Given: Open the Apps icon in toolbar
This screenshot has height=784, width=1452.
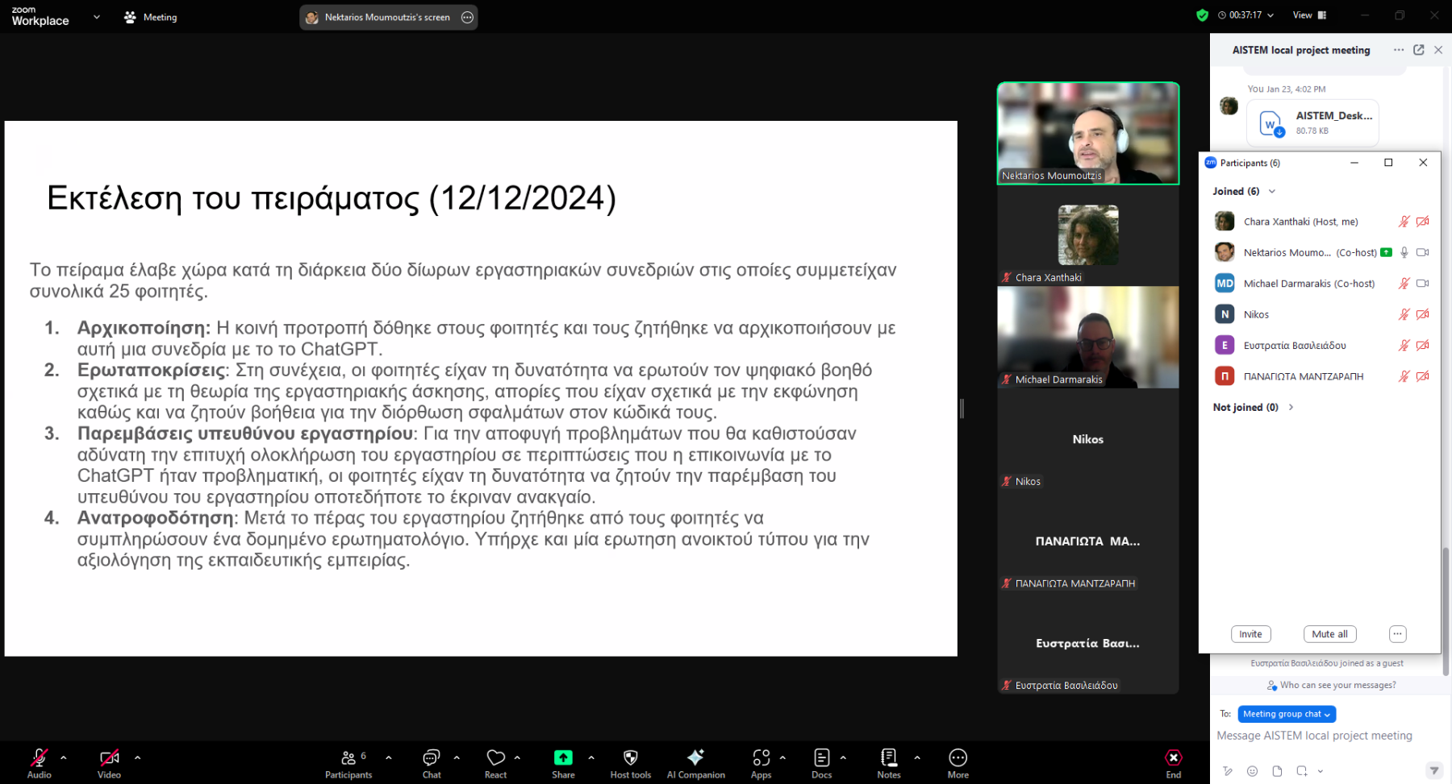Looking at the screenshot, I should (x=761, y=762).
